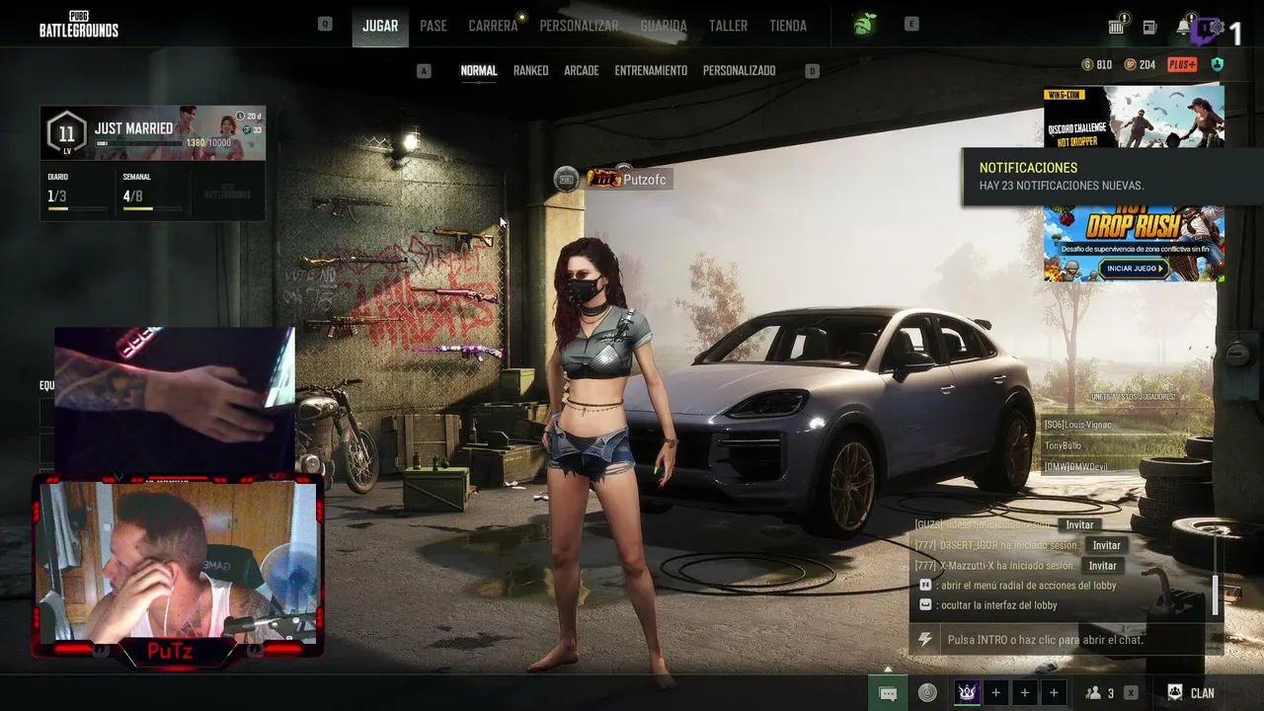Click the A key hint beside NORMAL

424,71
